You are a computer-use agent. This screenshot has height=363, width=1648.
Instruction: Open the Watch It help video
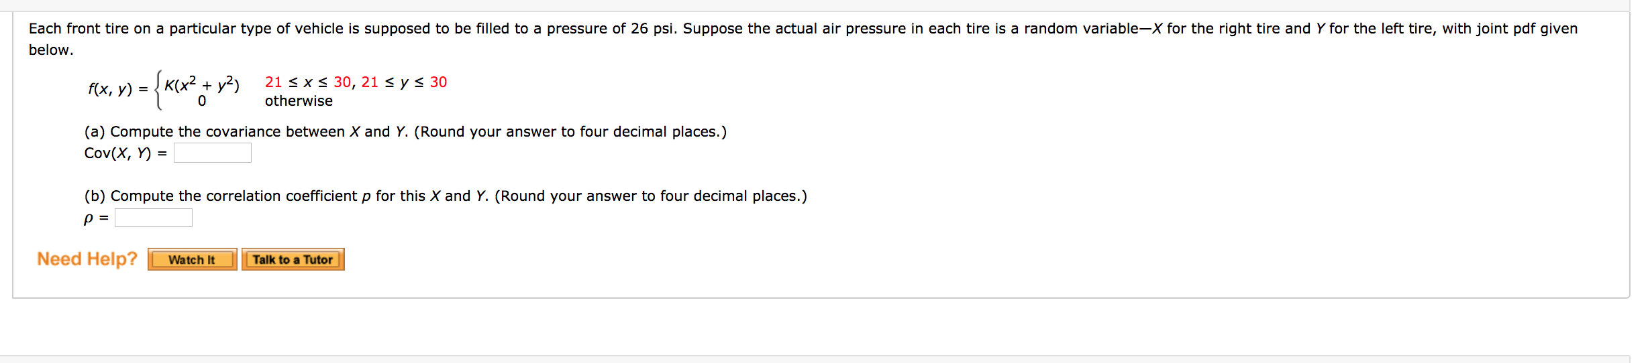(192, 259)
